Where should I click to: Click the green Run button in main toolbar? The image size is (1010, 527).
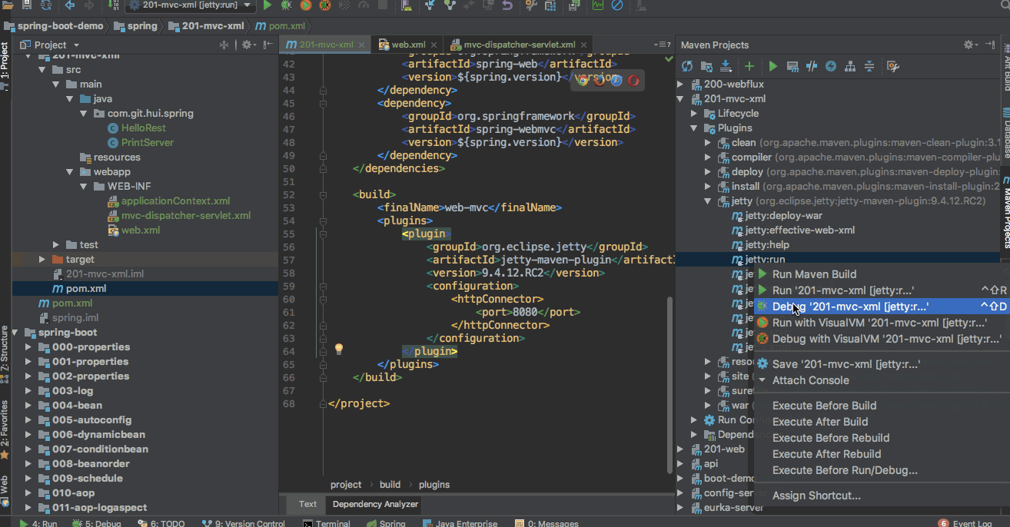[267, 5]
